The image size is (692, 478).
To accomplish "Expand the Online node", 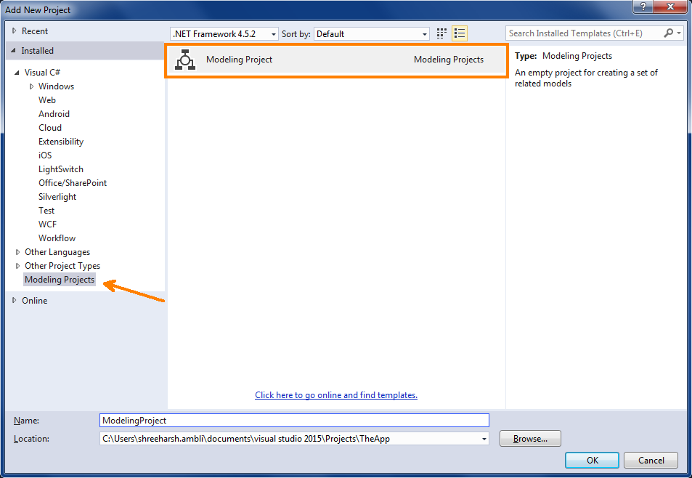I will (x=14, y=300).
